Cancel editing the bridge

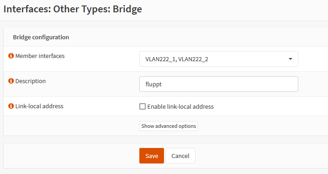coord(180,156)
